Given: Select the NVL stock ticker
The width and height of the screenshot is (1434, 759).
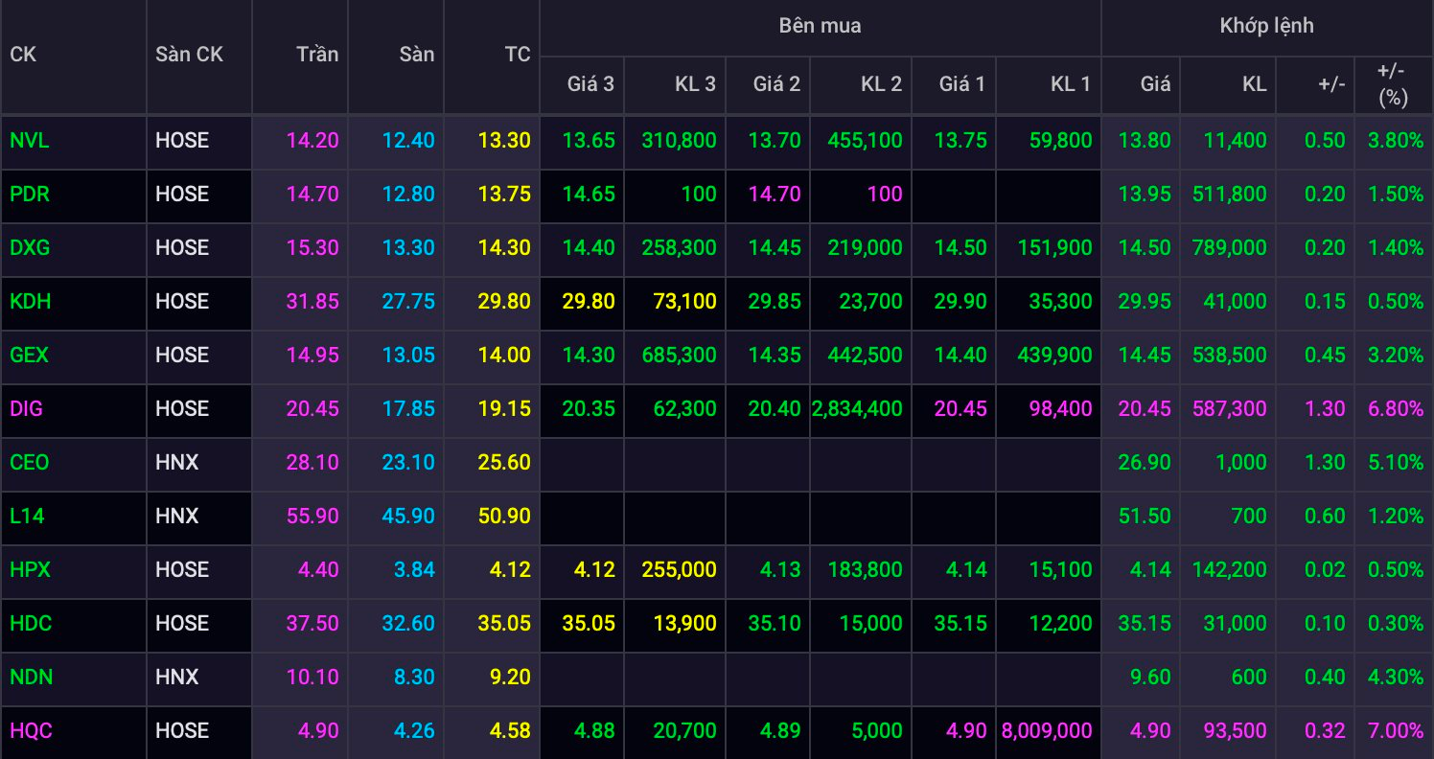Looking at the screenshot, I should coord(29,141).
